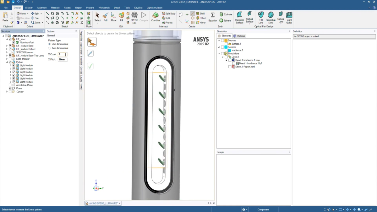Screen dimensions: 377x212
Task: Select Direct.1-Irradiance.1.lpf result
Action: pyautogui.click(x=250, y=63)
